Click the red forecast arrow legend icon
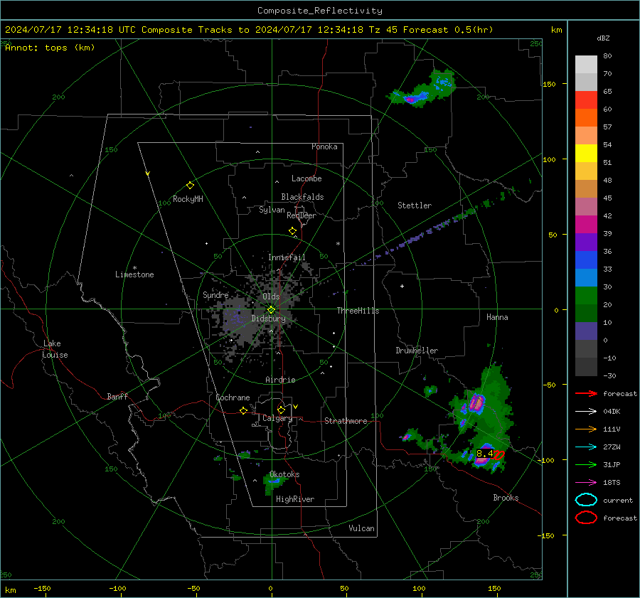 coord(586,393)
